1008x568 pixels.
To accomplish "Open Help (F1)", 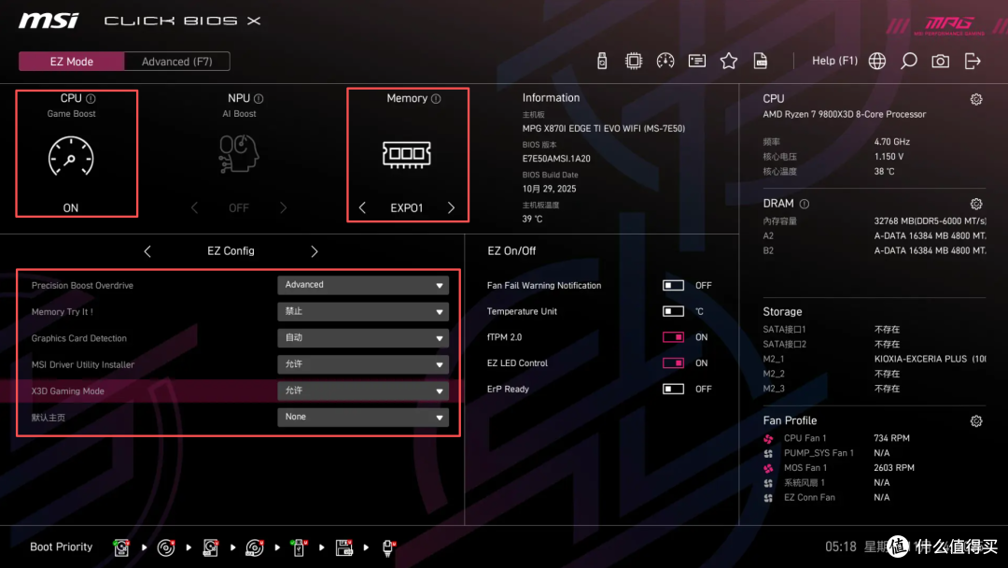I will click(834, 61).
